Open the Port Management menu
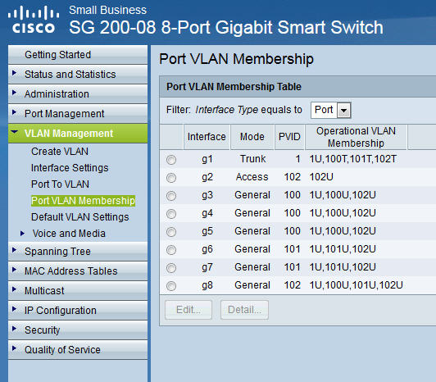 click(78, 113)
